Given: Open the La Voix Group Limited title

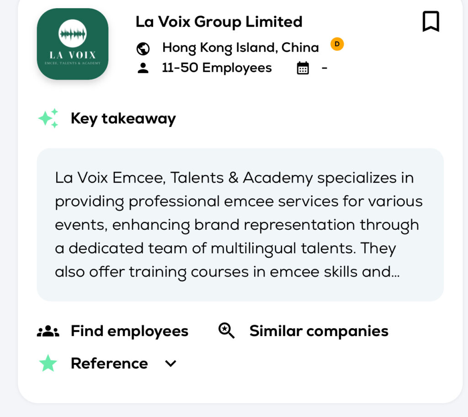Looking at the screenshot, I should (x=219, y=22).
